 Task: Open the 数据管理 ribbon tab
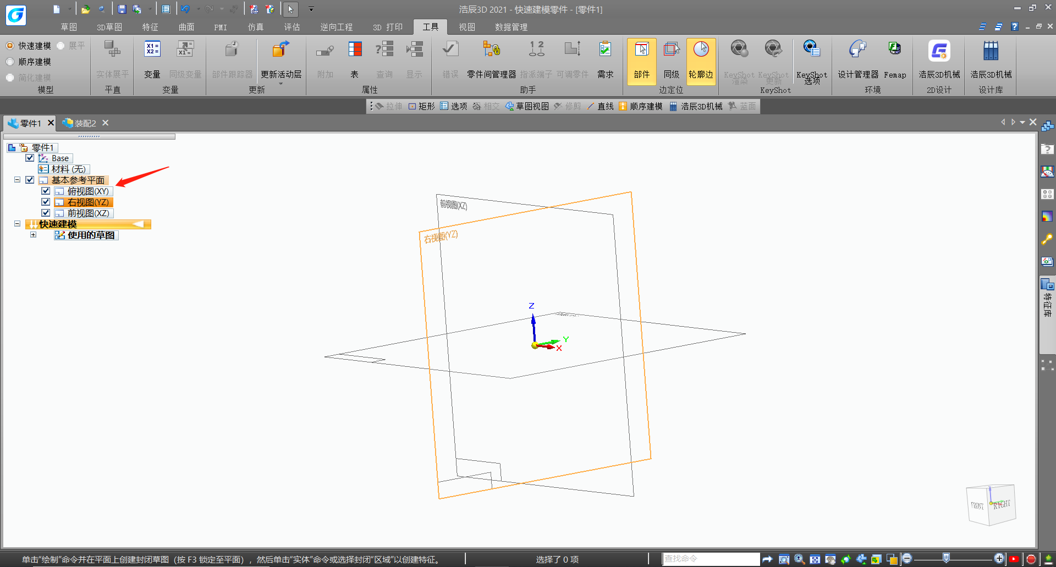pyautogui.click(x=511, y=27)
